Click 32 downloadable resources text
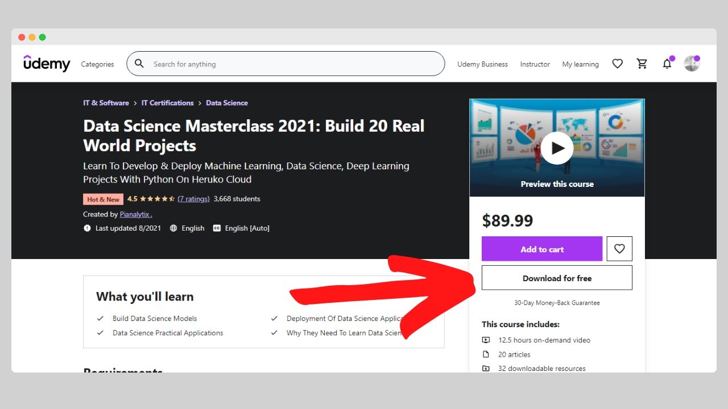Image resolution: width=728 pixels, height=409 pixels. click(x=541, y=369)
